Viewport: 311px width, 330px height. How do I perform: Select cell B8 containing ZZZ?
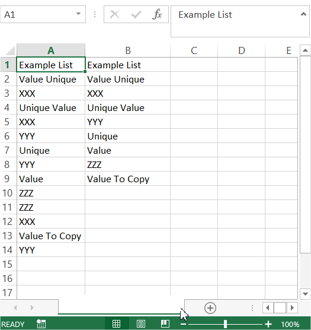click(x=128, y=164)
